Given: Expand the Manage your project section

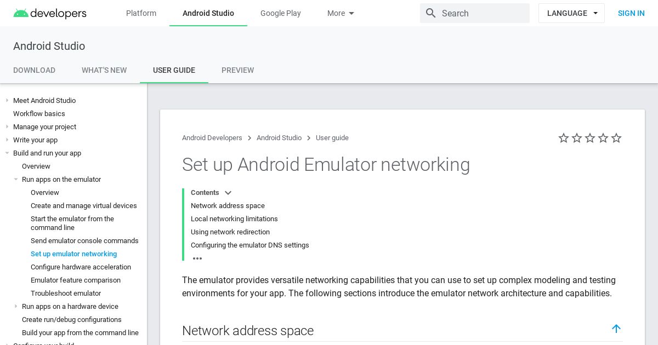Looking at the screenshot, I should [7, 127].
